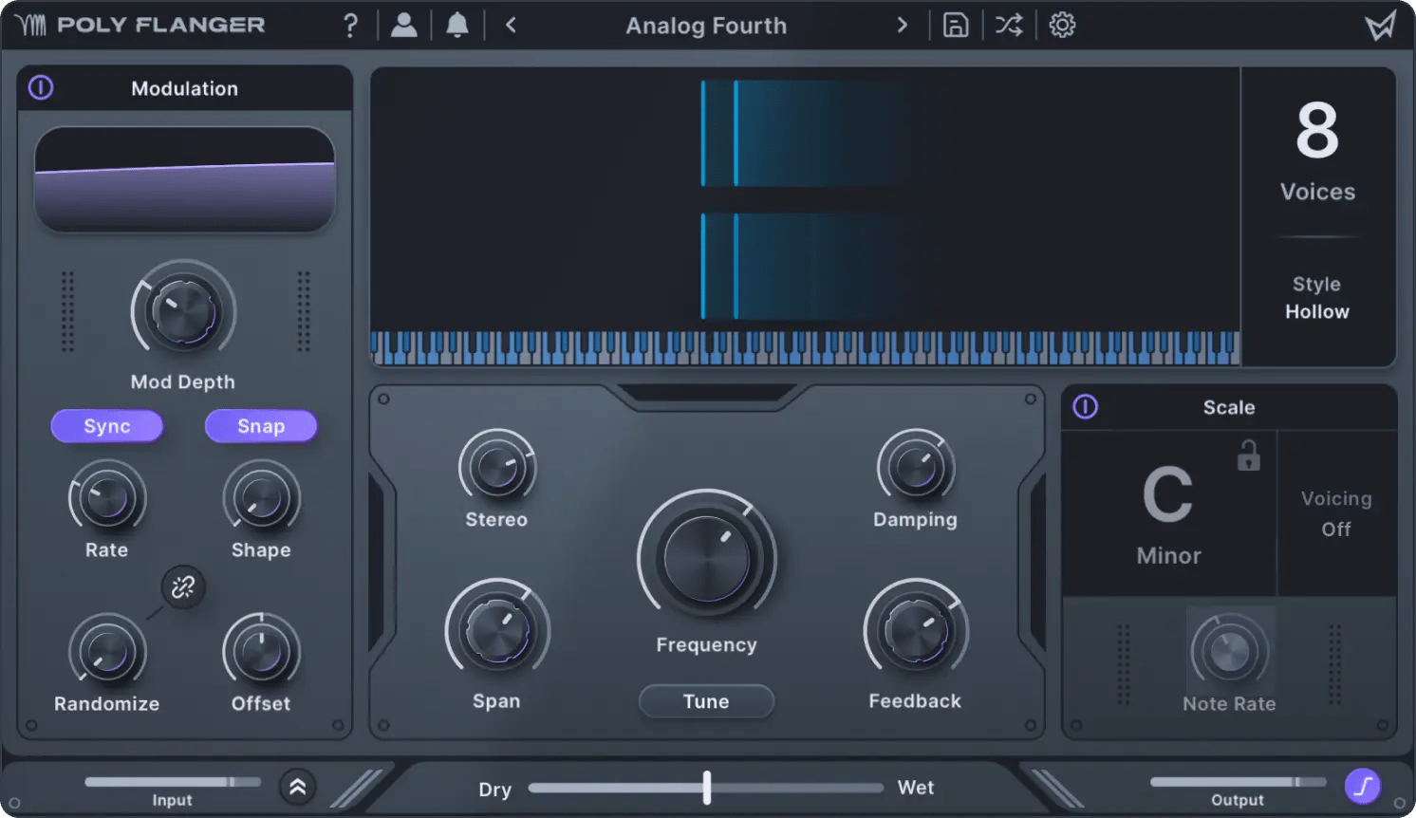The image size is (1416, 818).
Task: Toggle Scale section power button
Action: click(x=1086, y=406)
